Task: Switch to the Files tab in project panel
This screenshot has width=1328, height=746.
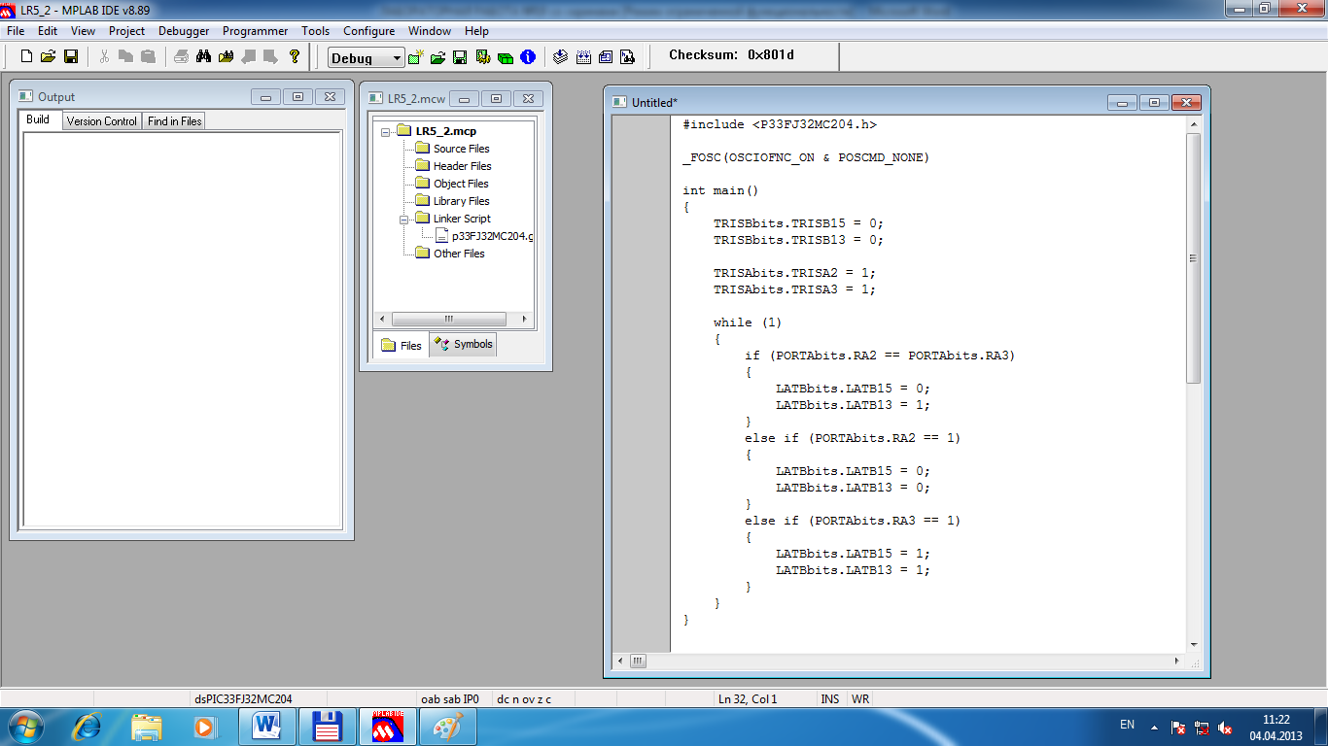Action: point(402,345)
